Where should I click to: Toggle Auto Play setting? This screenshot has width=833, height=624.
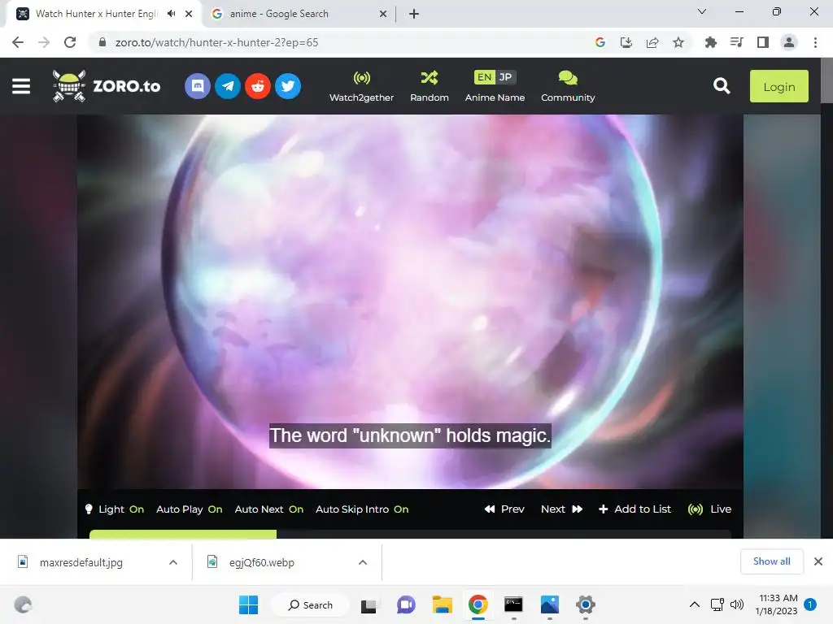coord(189,509)
